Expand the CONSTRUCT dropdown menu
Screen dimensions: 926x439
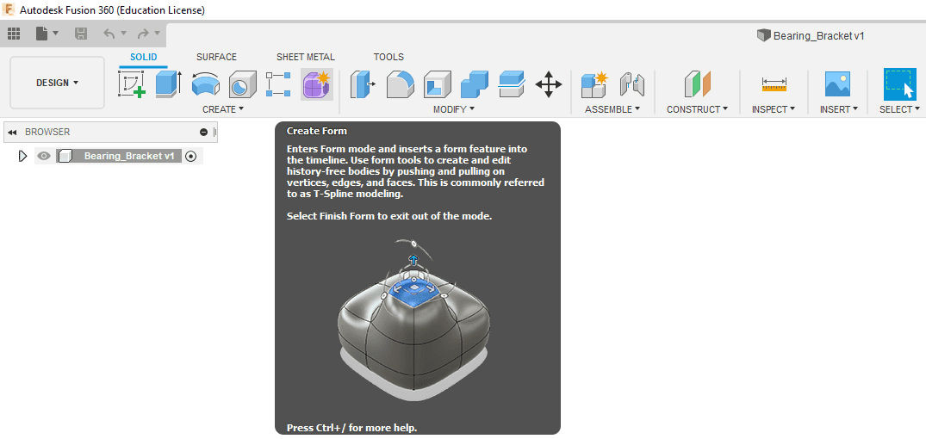tap(697, 109)
